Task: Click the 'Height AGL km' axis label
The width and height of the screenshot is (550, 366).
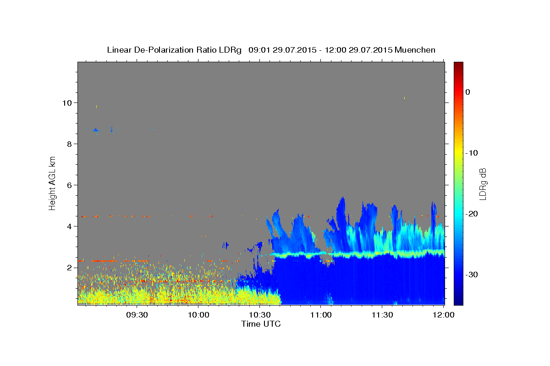Action: pos(53,183)
